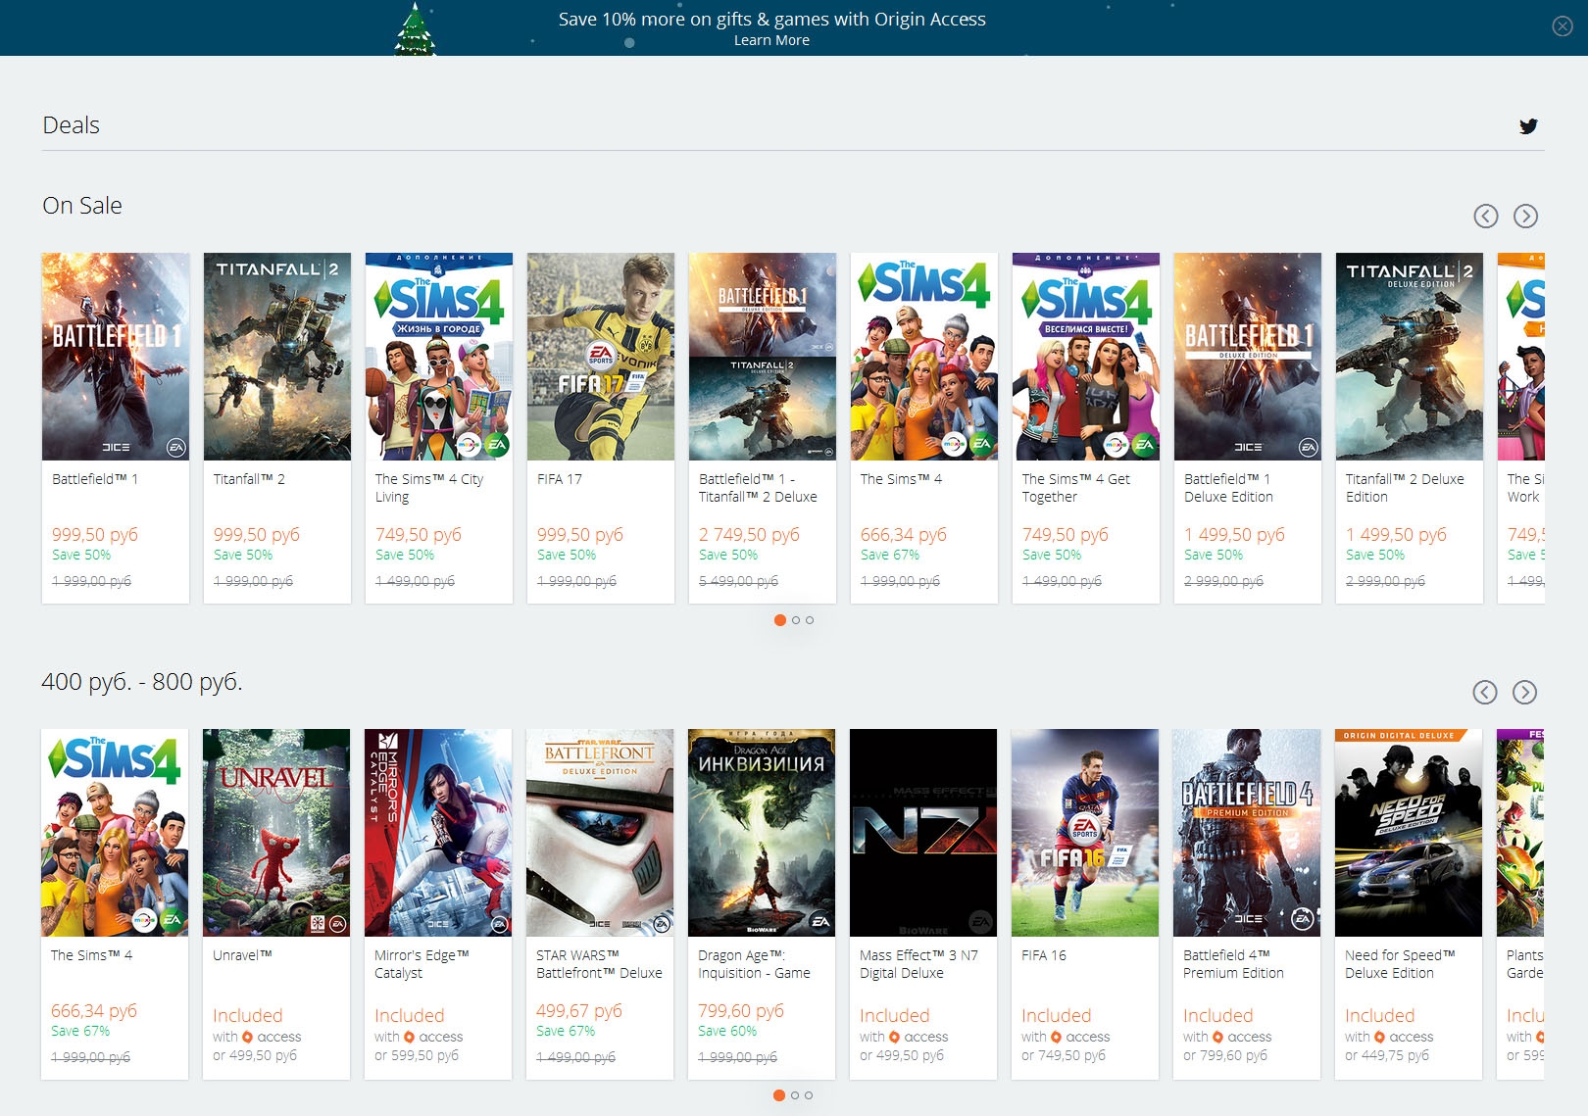Screen dimensions: 1588x1116
Task: Select third pagination dot under On Sale
Action: click(x=810, y=620)
